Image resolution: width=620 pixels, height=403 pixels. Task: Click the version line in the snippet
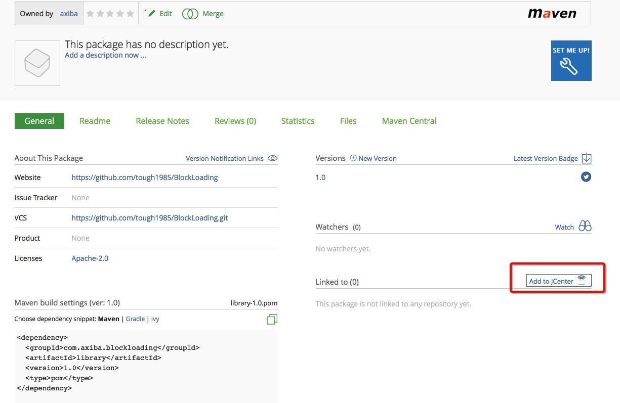pyautogui.click(x=72, y=368)
